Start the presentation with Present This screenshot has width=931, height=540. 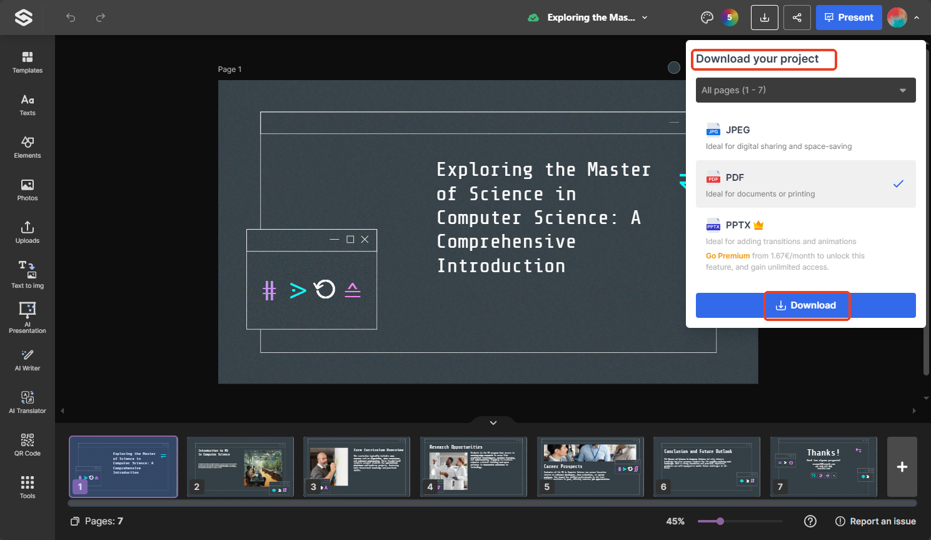tap(848, 18)
